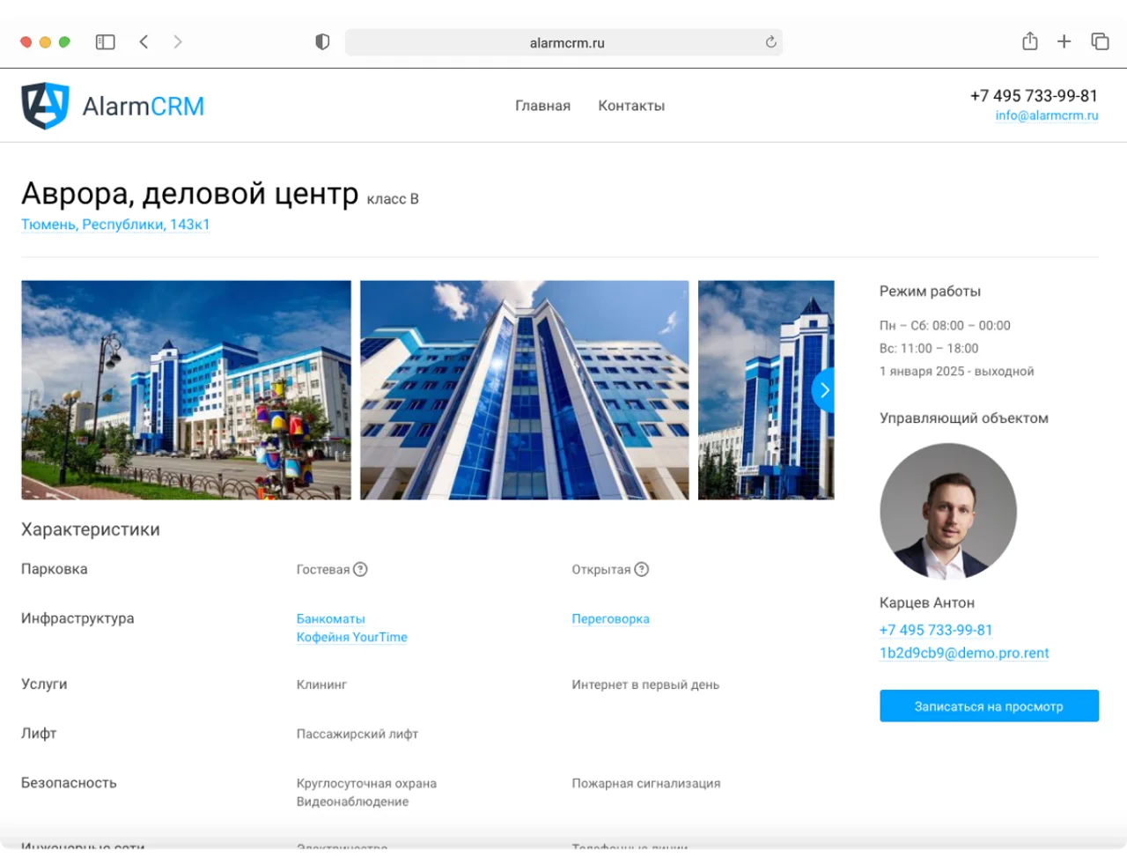Screen dimensions: 1127x865
Task: Click the класс B label
Action: click(393, 199)
